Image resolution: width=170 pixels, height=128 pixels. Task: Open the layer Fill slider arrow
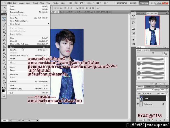tap(167, 93)
